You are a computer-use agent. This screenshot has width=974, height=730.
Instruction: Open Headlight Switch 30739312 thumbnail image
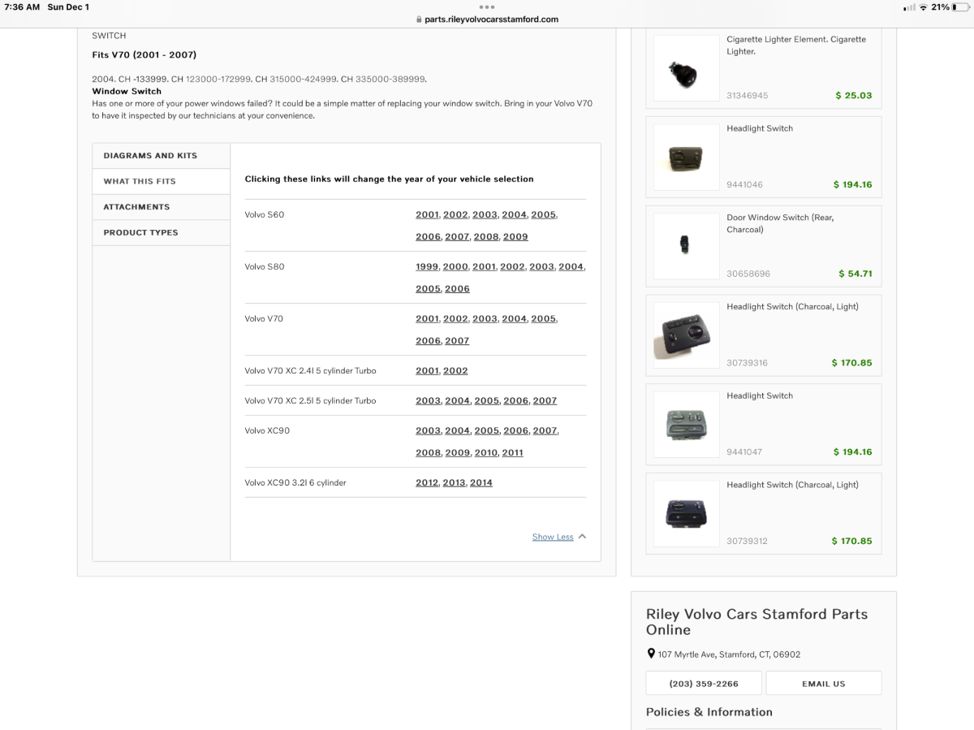click(x=686, y=513)
